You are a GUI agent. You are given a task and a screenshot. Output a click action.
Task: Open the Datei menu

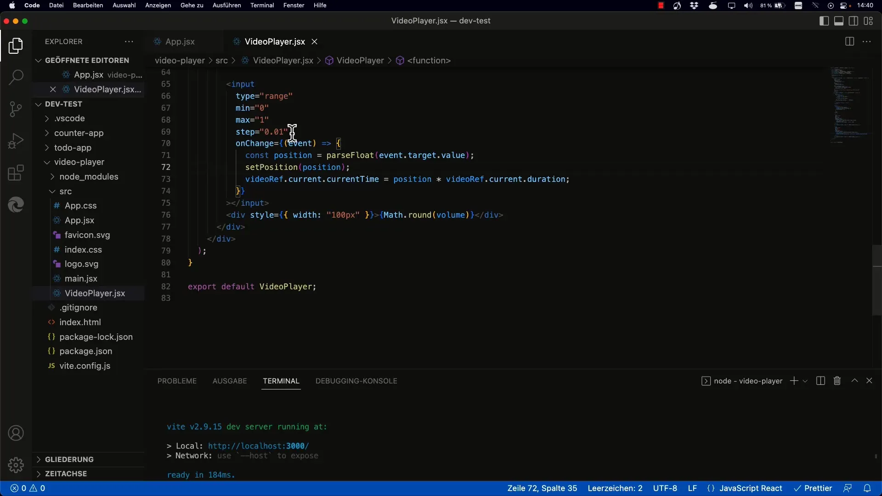[56, 6]
